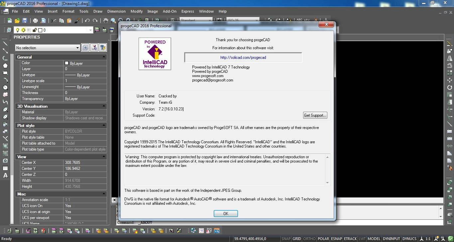Open the layer list dropdown arrow
Screen dimensions: 454x242
point(90,30)
